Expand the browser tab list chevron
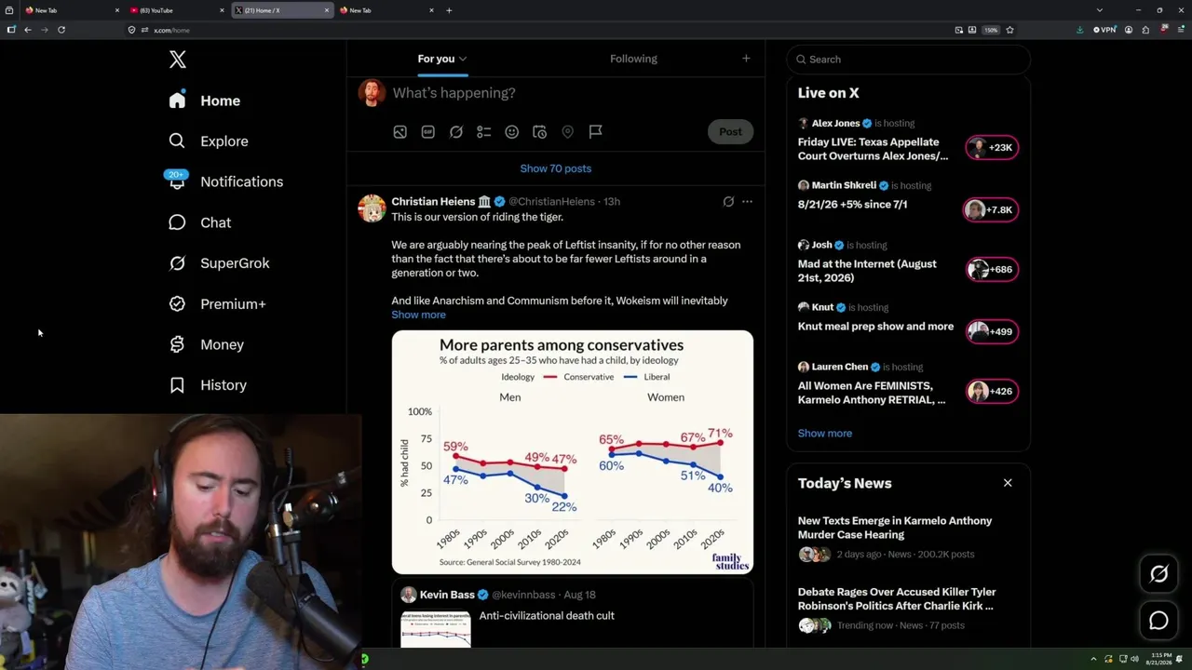1192x670 pixels. click(1100, 10)
